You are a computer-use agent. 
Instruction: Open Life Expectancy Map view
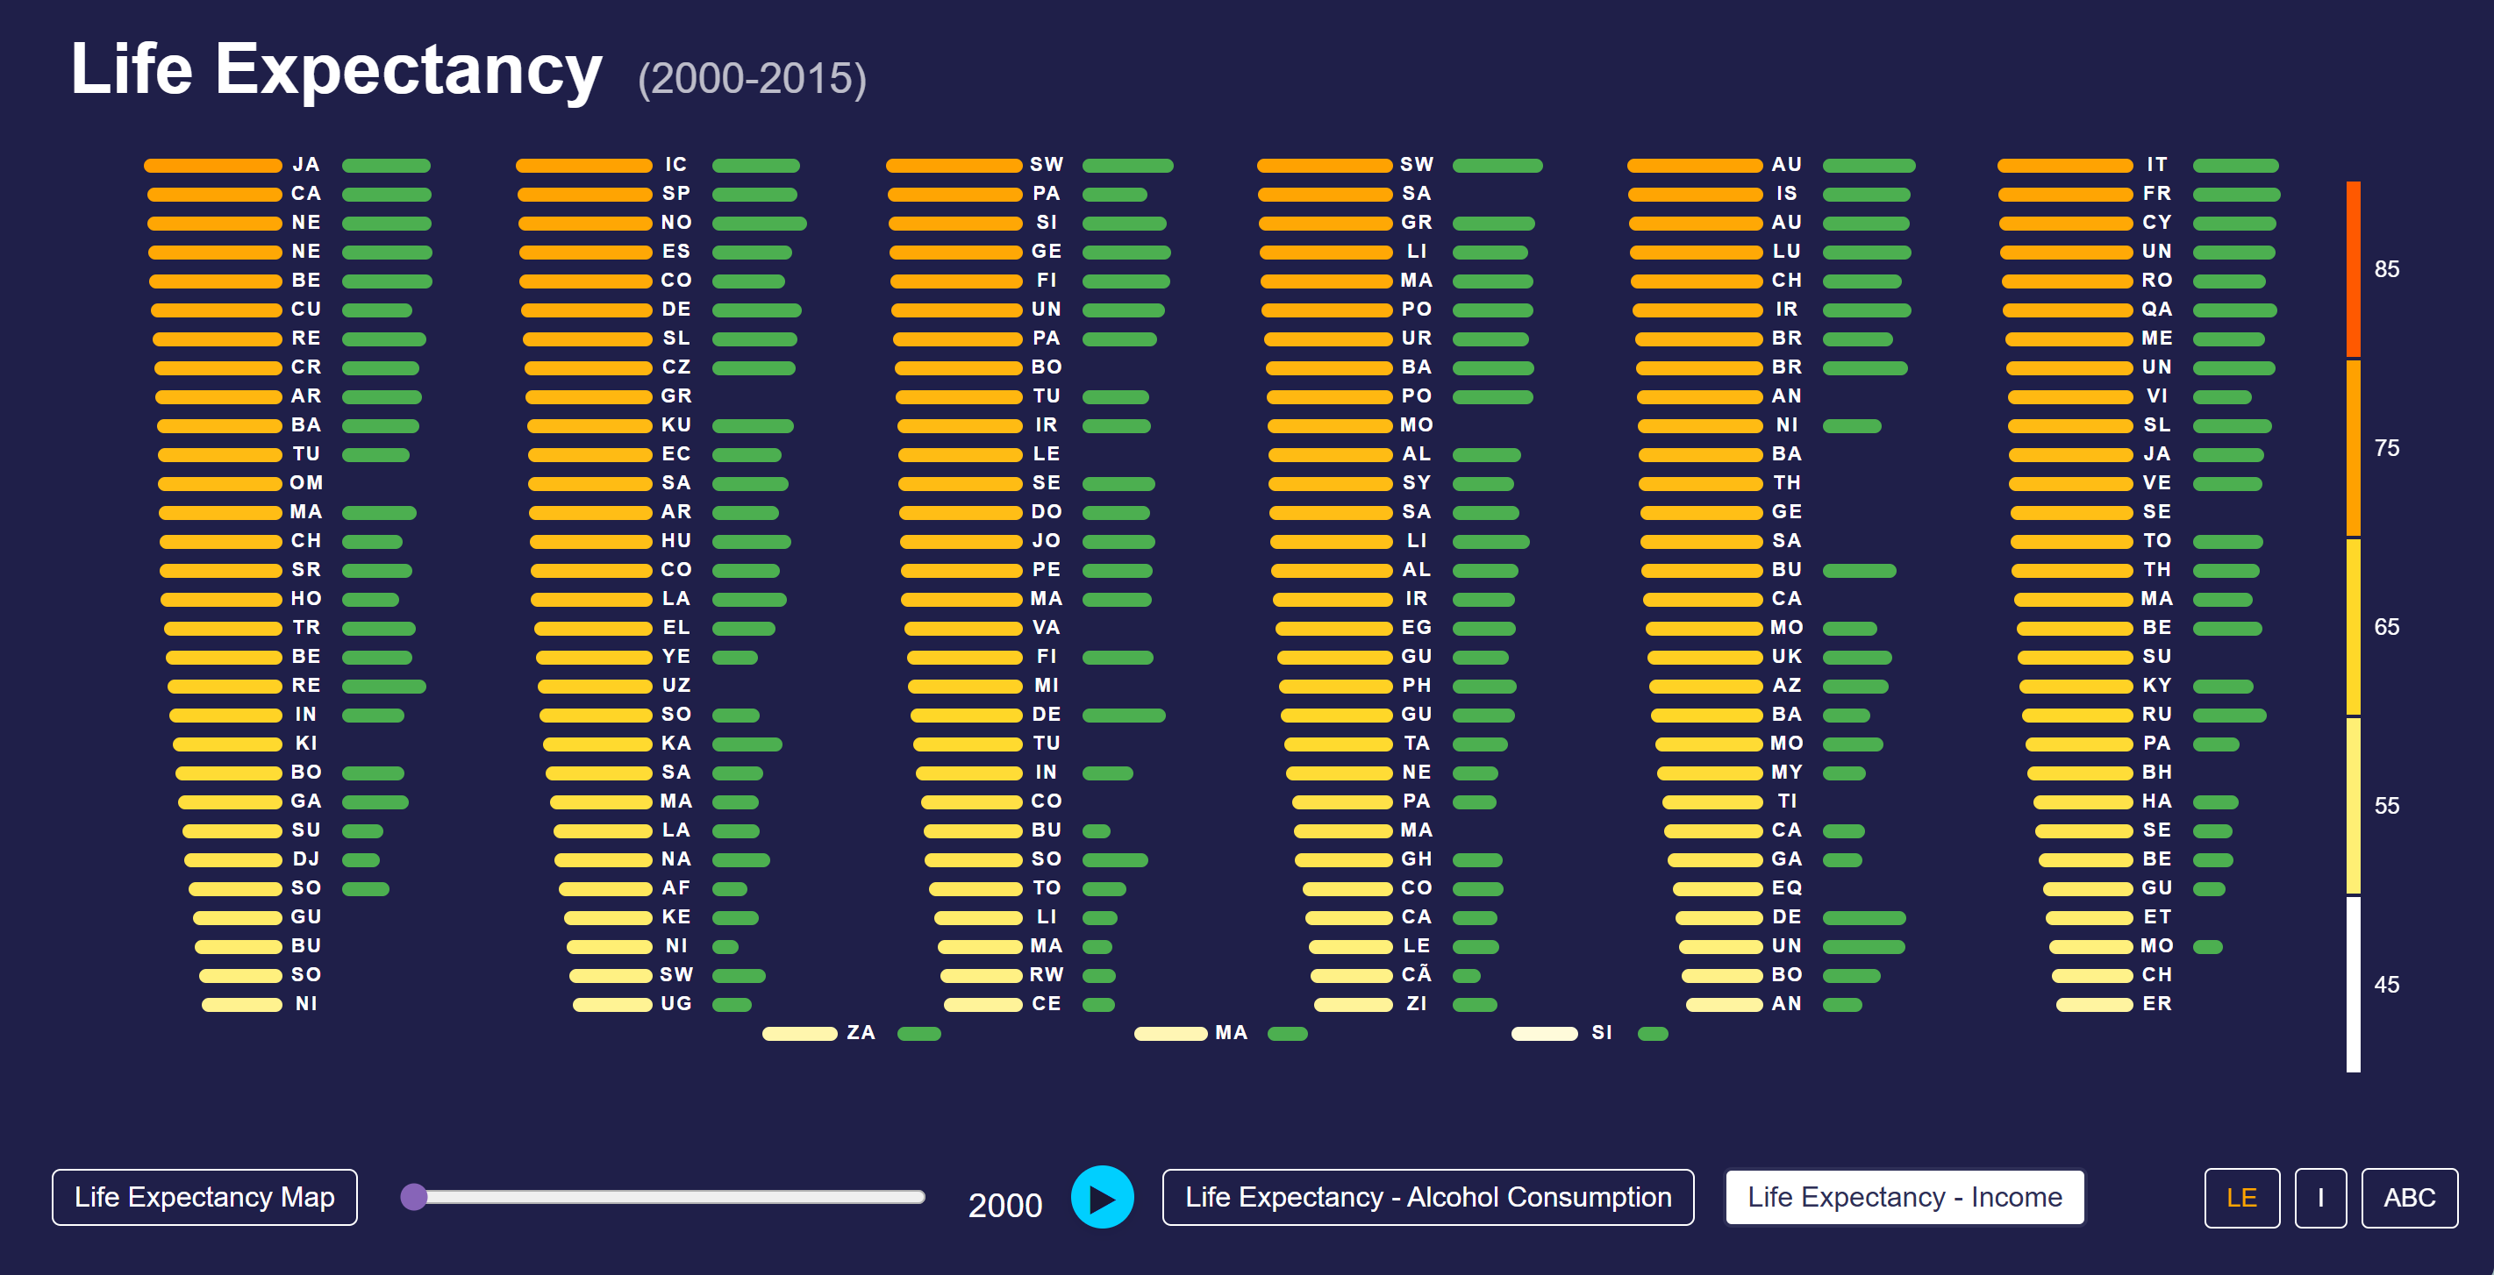[x=204, y=1198]
